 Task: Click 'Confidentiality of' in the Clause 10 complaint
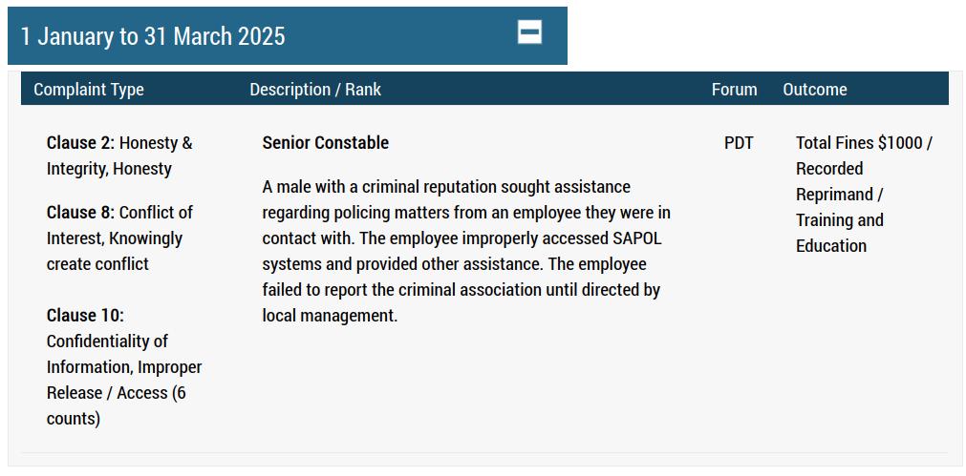(107, 341)
